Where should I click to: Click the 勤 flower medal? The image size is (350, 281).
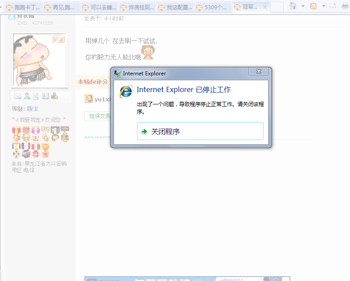point(45,151)
